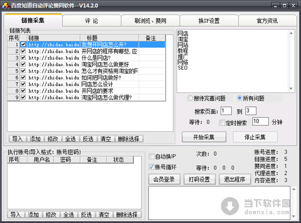
Task: Click 反选 under the account list
Action: [86, 214]
